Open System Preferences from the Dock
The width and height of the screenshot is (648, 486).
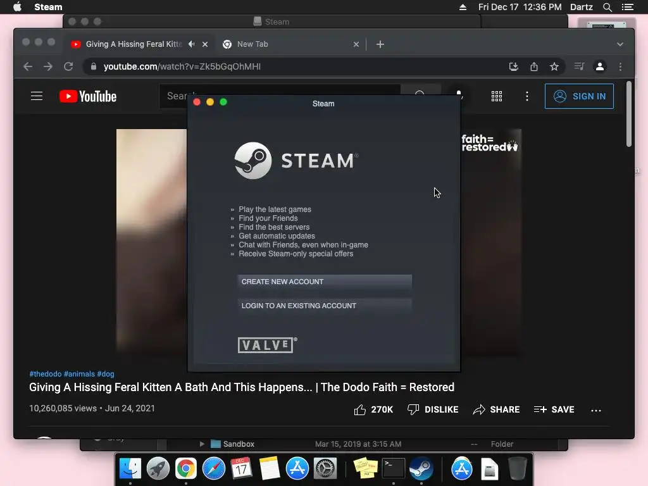point(325,468)
